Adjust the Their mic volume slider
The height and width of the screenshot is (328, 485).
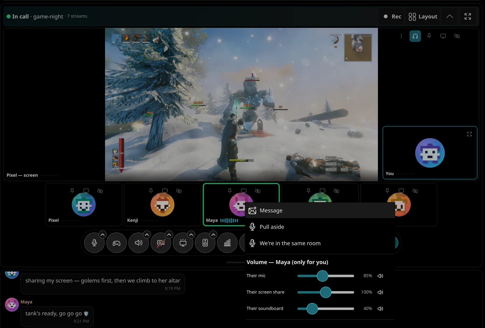[325, 276]
